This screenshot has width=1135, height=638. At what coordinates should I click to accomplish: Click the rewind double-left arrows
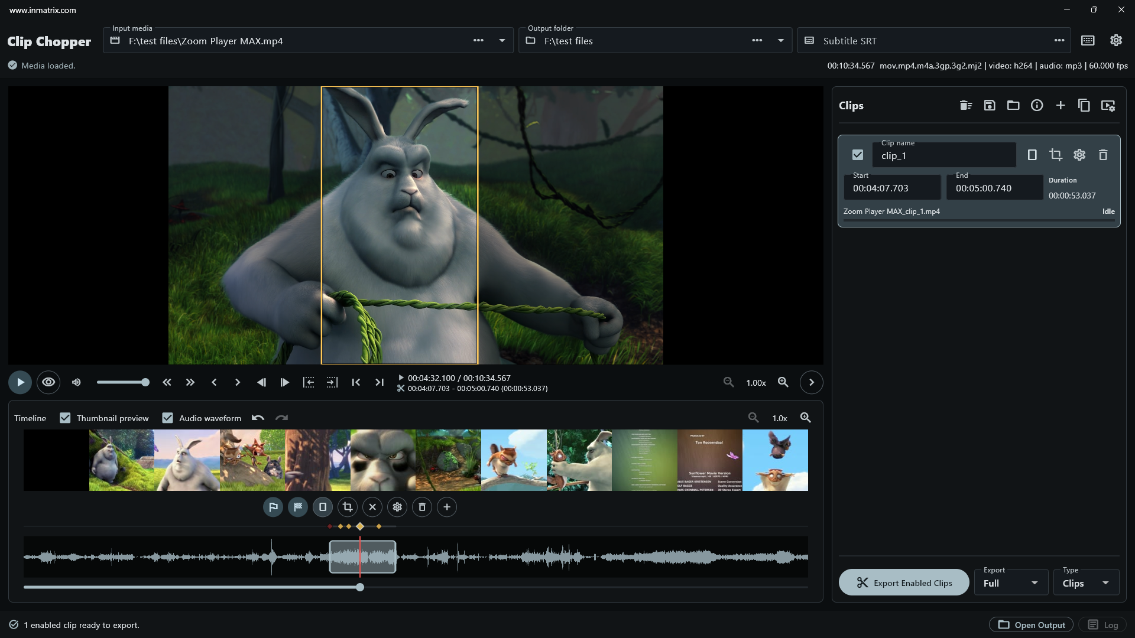[x=167, y=382]
